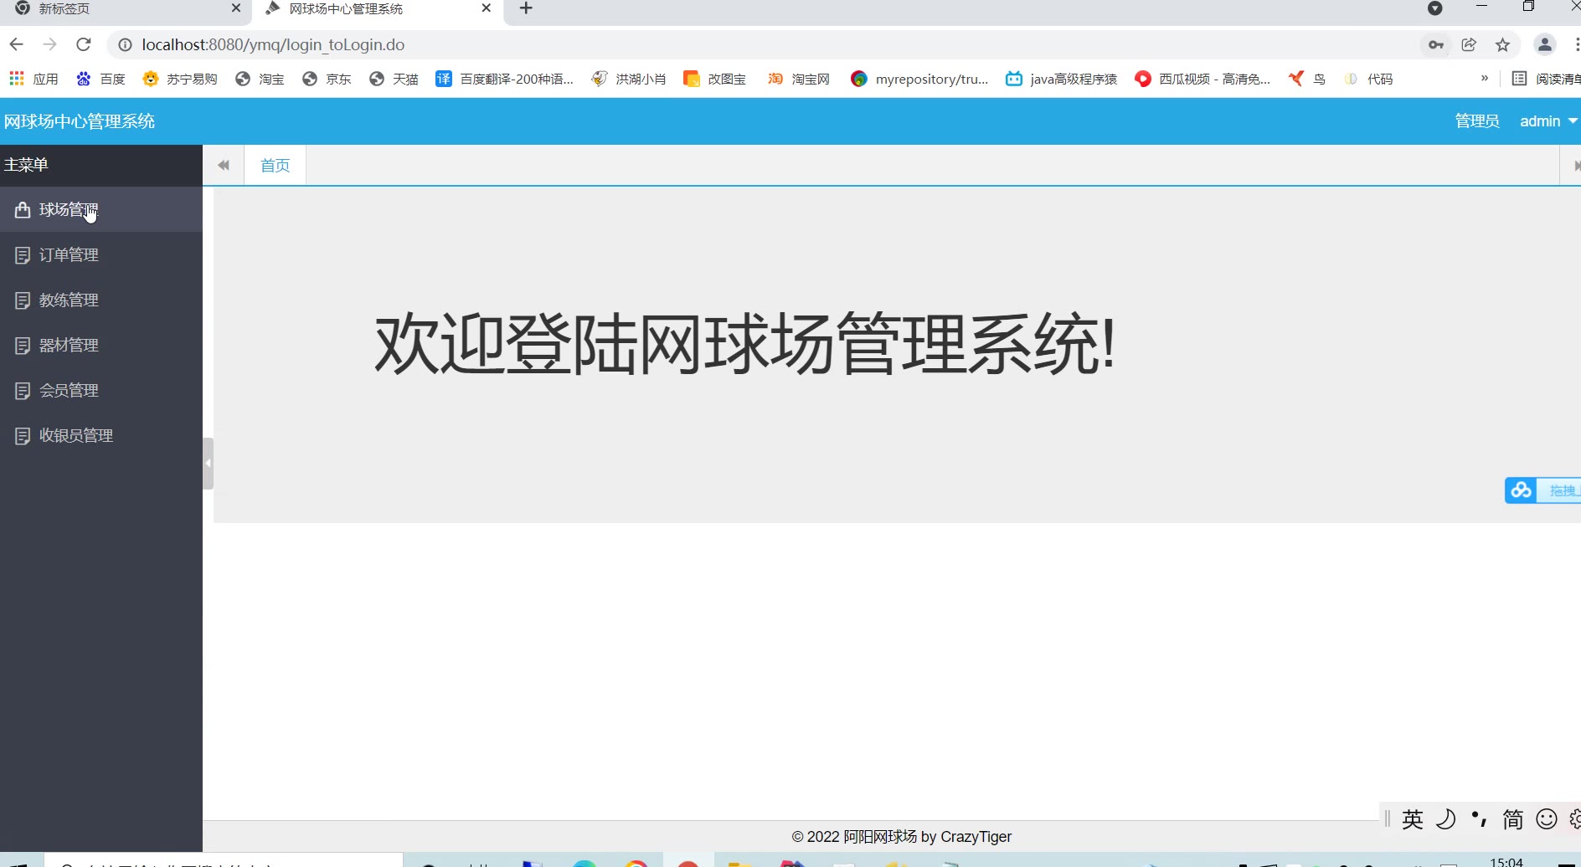This screenshot has width=1581, height=867.
Task: Open the saved passwords key icon
Action: tap(1436, 44)
